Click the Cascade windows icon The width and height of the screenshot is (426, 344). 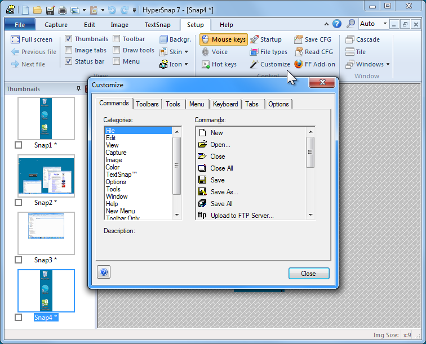point(350,39)
